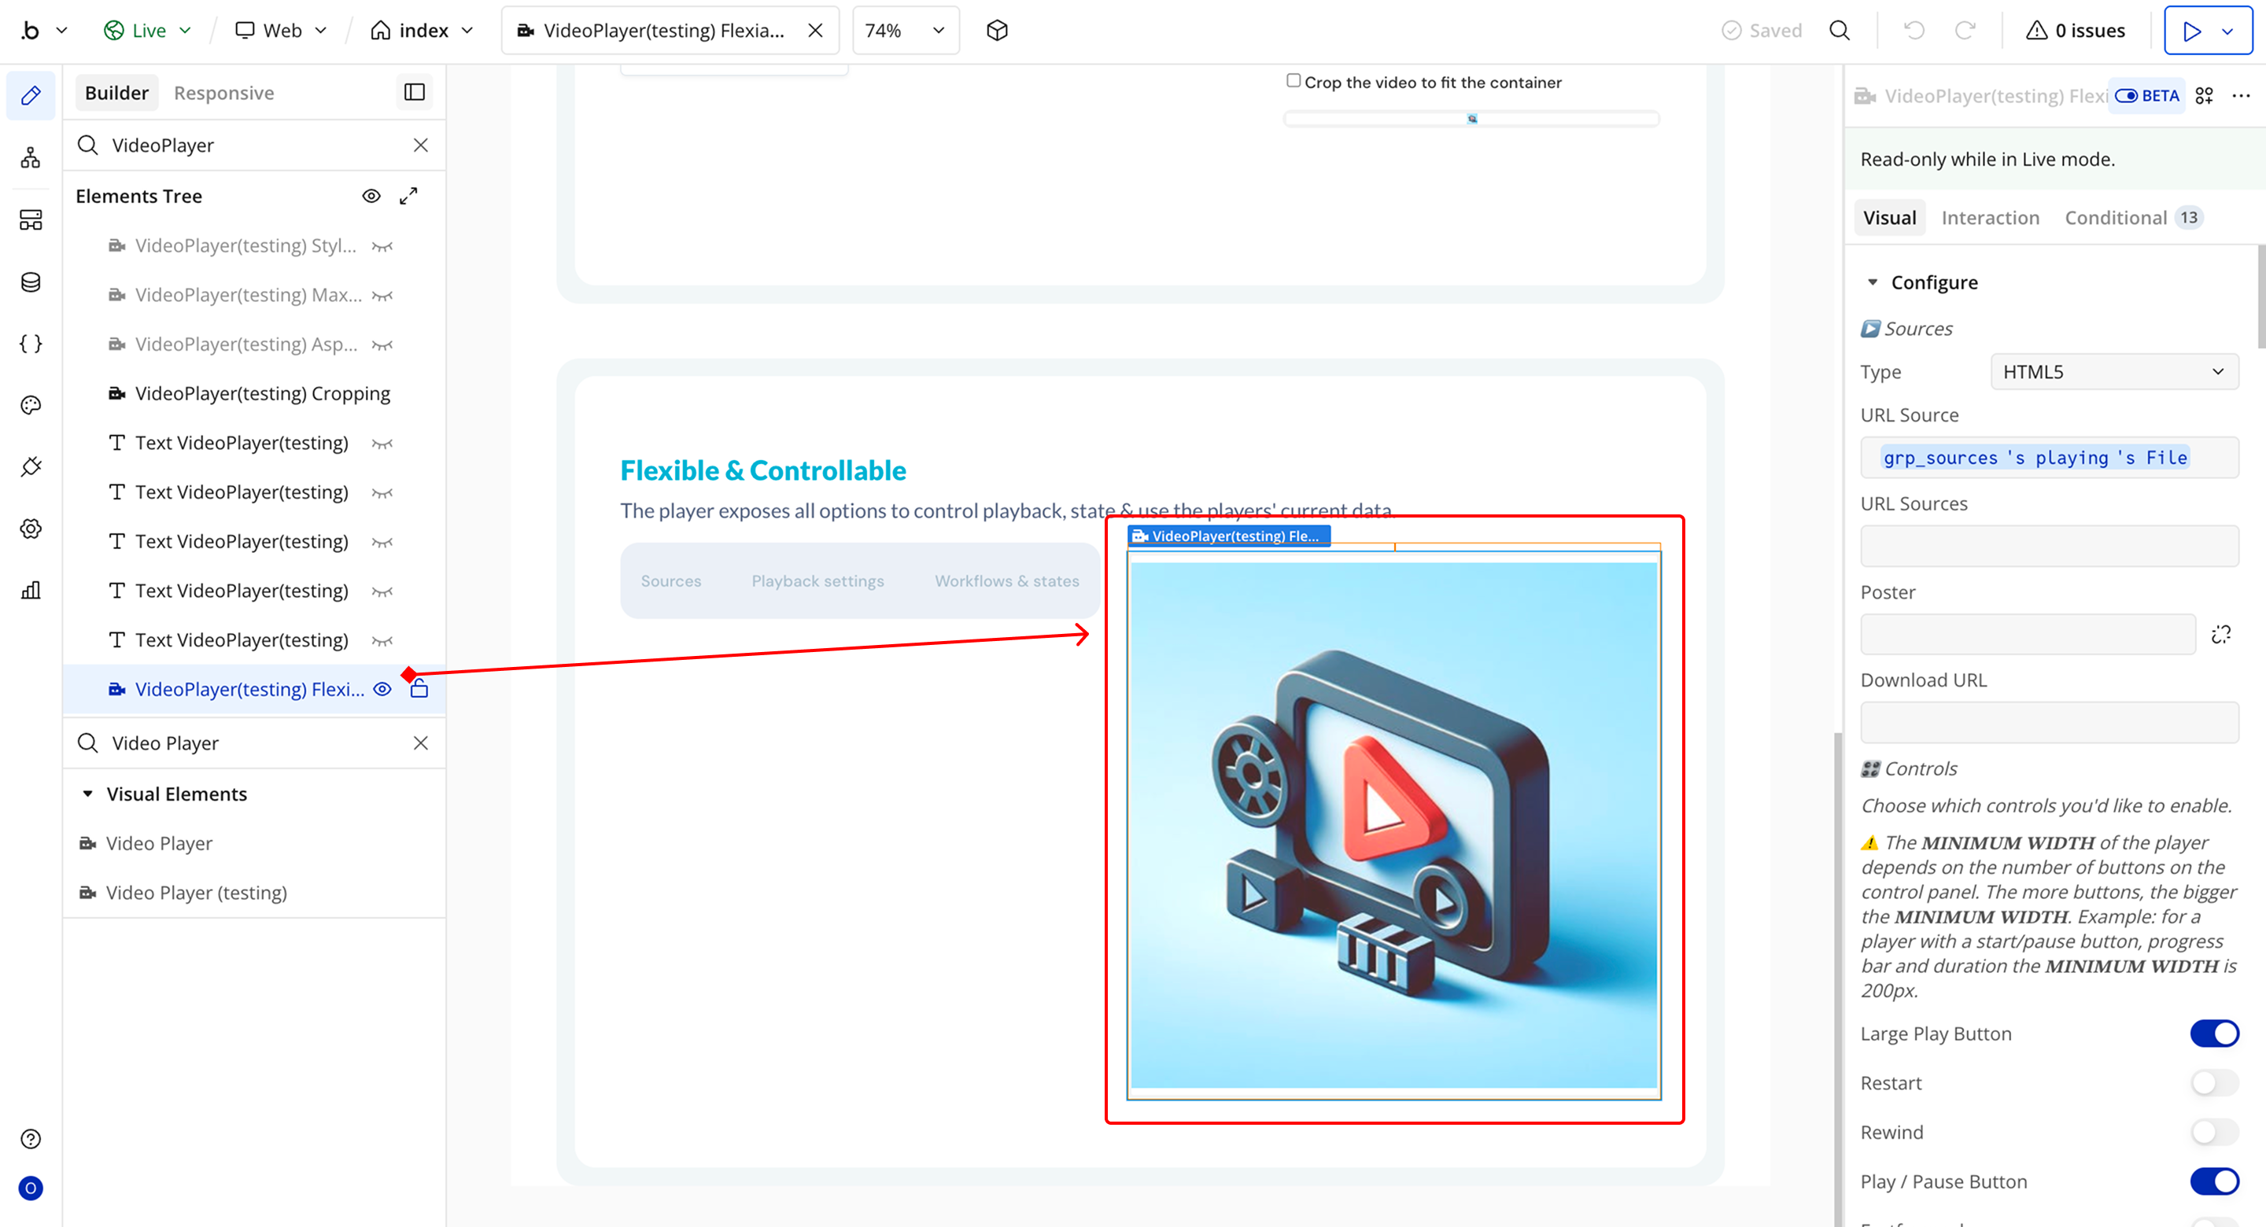Open the Styles palette icon in sidebar
2266x1227 pixels.
(31, 406)
